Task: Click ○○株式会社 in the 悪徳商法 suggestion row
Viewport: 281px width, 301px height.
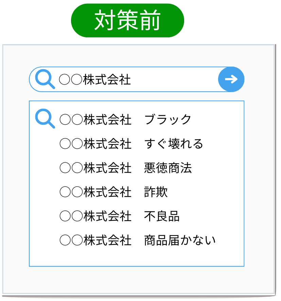Action: click(95, 168)
